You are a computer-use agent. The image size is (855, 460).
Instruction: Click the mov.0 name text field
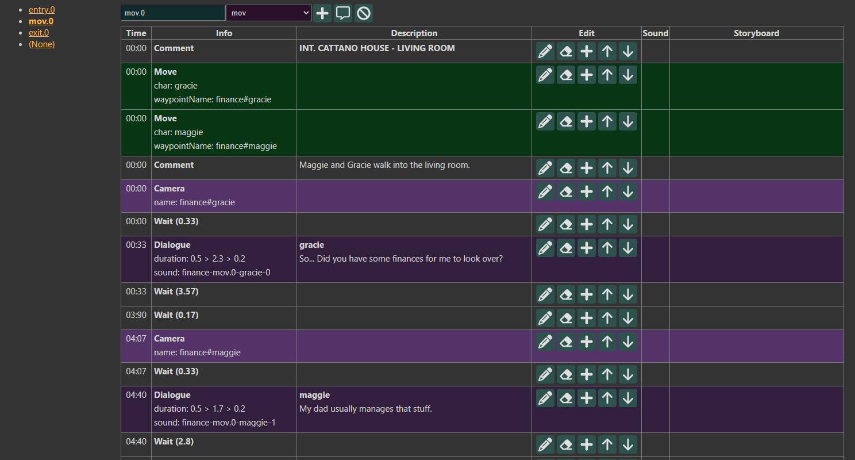click(x=172, y=13)
